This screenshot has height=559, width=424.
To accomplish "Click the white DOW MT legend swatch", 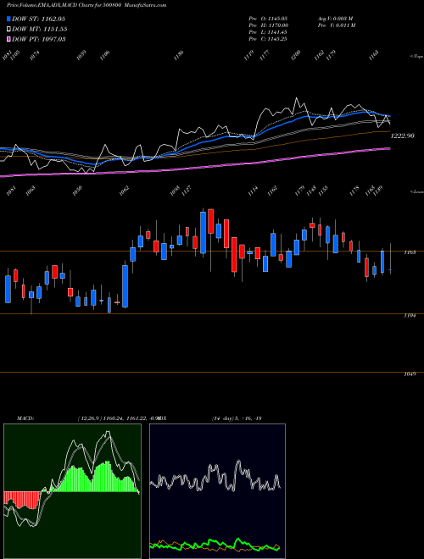I will click(8, 29).
